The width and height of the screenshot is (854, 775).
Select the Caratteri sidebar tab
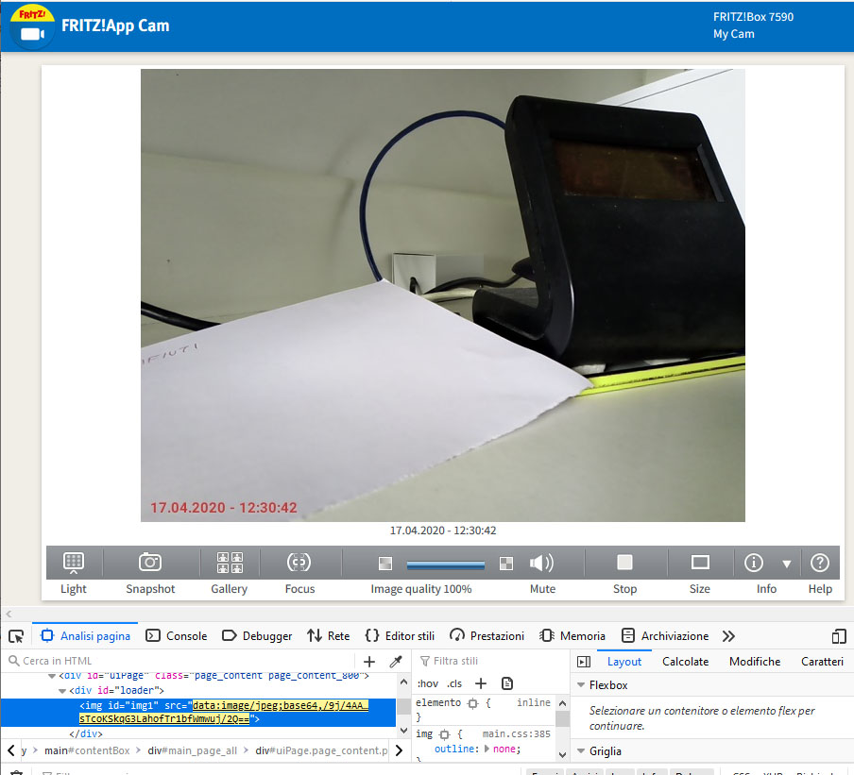click(822, 662)
